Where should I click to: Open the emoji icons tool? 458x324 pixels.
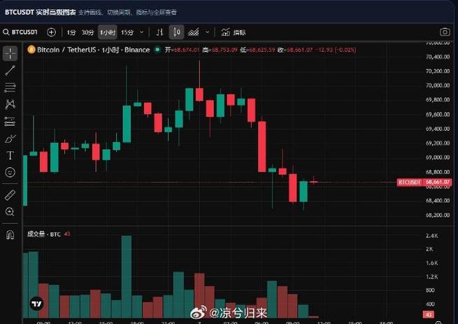pyautogui.click(x=10, y=172)
